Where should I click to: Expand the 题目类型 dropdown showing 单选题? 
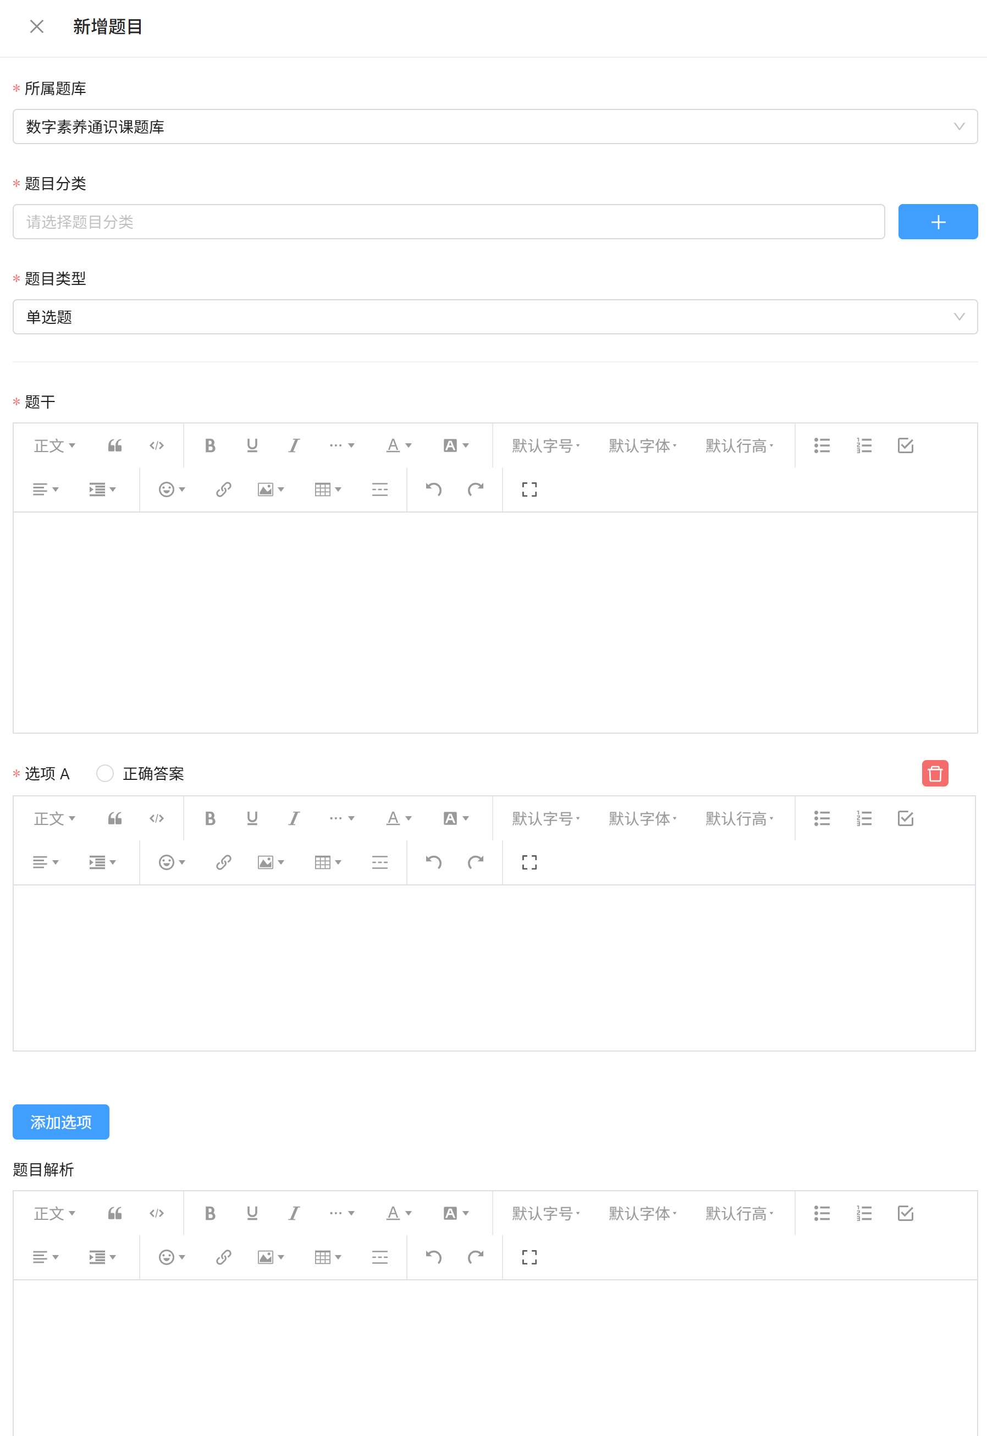tap(494, 317)
